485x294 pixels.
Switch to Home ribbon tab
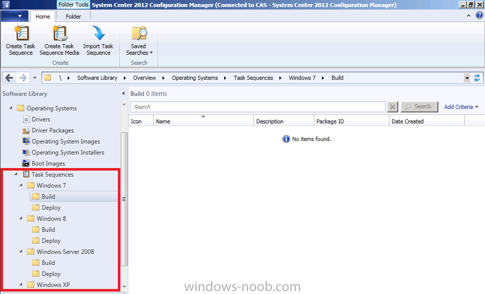coord(43,17)
